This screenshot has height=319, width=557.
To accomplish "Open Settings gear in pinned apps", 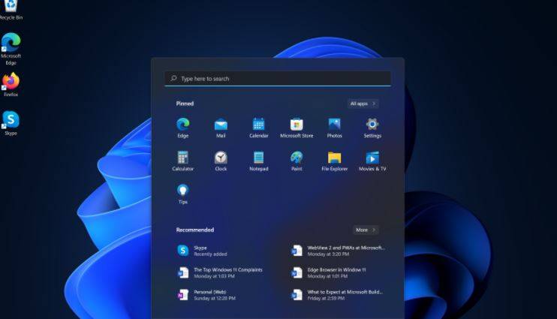I will (x=372, y=128).
